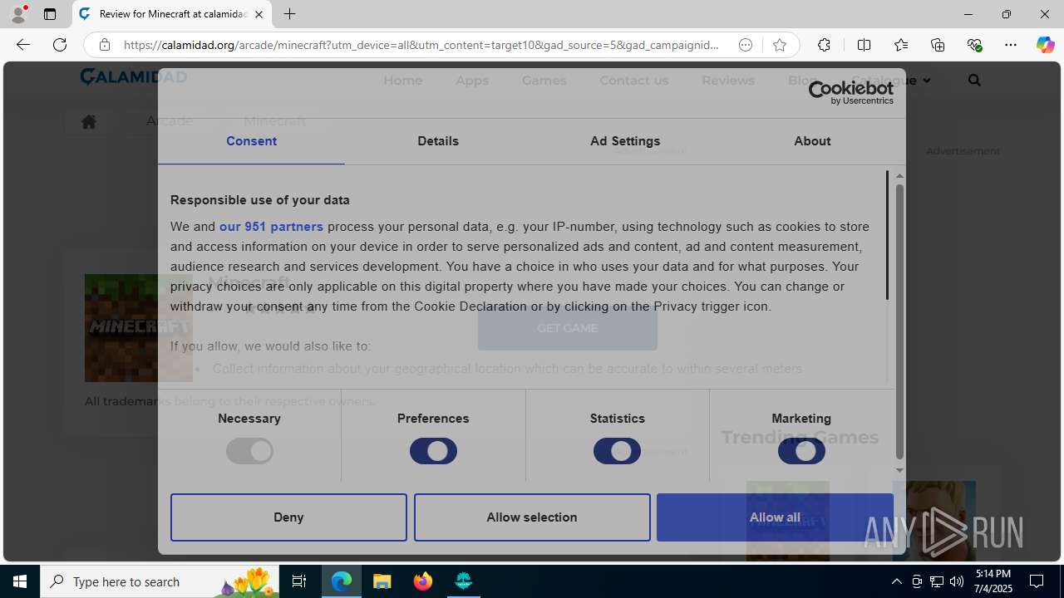Show hidden tray icons chevron

(x=896, y=581)
